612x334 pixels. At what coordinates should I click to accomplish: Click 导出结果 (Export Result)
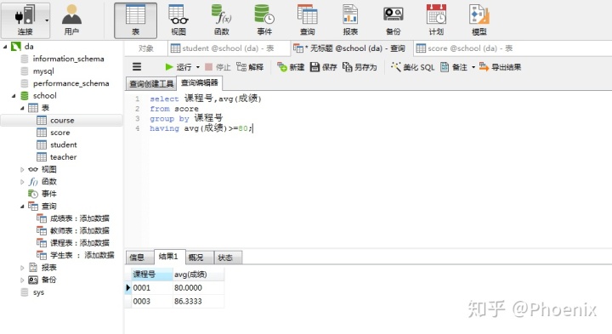click(500, 67)
